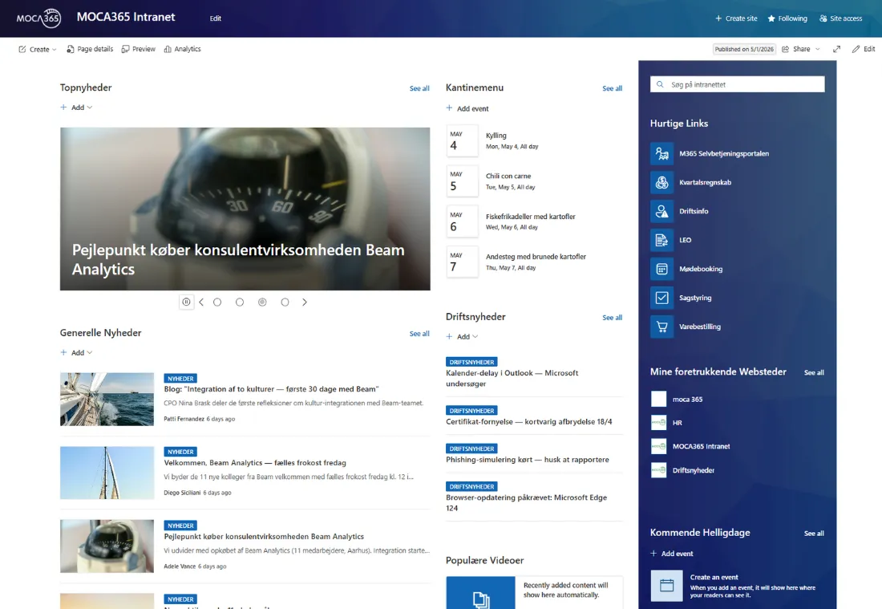The height and width of the screenshot is (609, 882).
Task: Open page Analytics
Action: click(x=182, y=49)
